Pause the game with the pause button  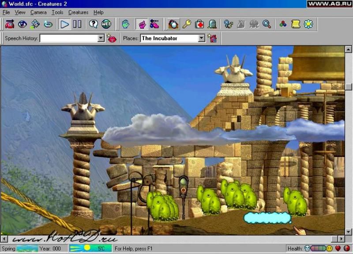click(77, 24)
